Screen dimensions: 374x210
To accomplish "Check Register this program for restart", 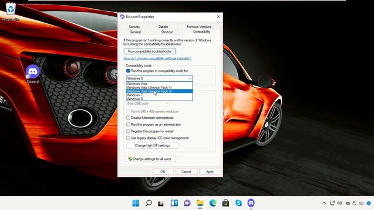I will tap(128, 131).
